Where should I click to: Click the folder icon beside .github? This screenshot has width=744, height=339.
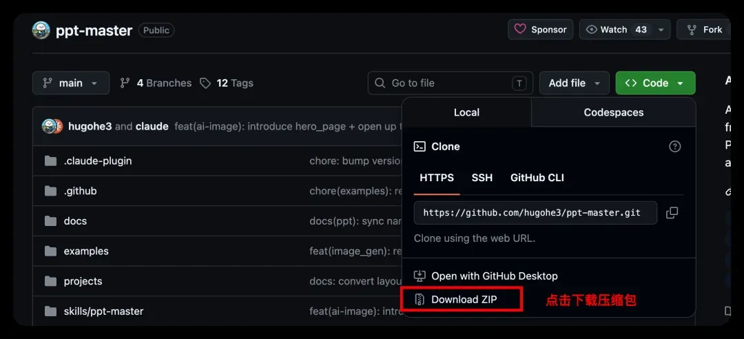pyautogui.click(x=51, y=191)
